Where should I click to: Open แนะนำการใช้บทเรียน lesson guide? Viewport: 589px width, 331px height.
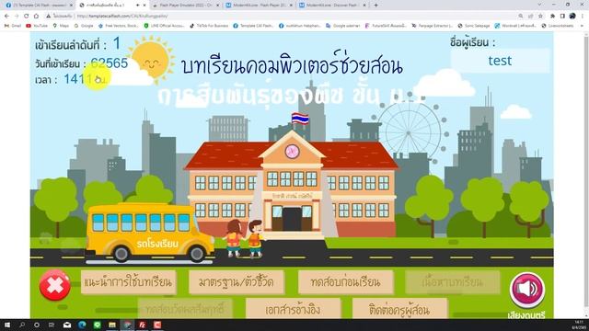tap(129, 282)
